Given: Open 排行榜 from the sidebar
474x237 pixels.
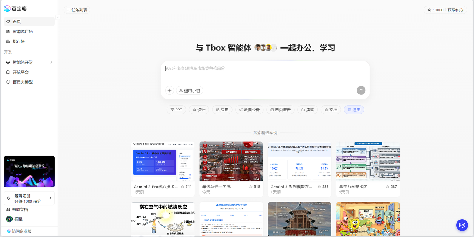Looking at the screenshot, I should pyautogui.click(x=19, y=41).
